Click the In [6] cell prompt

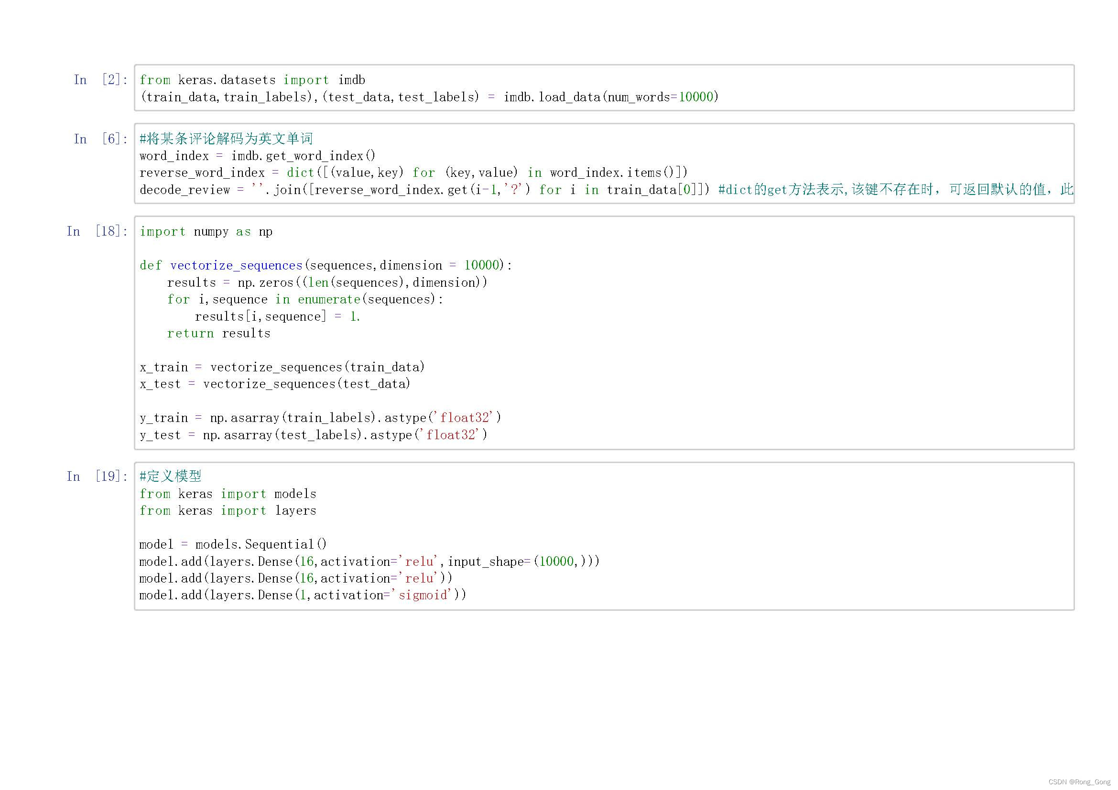[101, 139]
